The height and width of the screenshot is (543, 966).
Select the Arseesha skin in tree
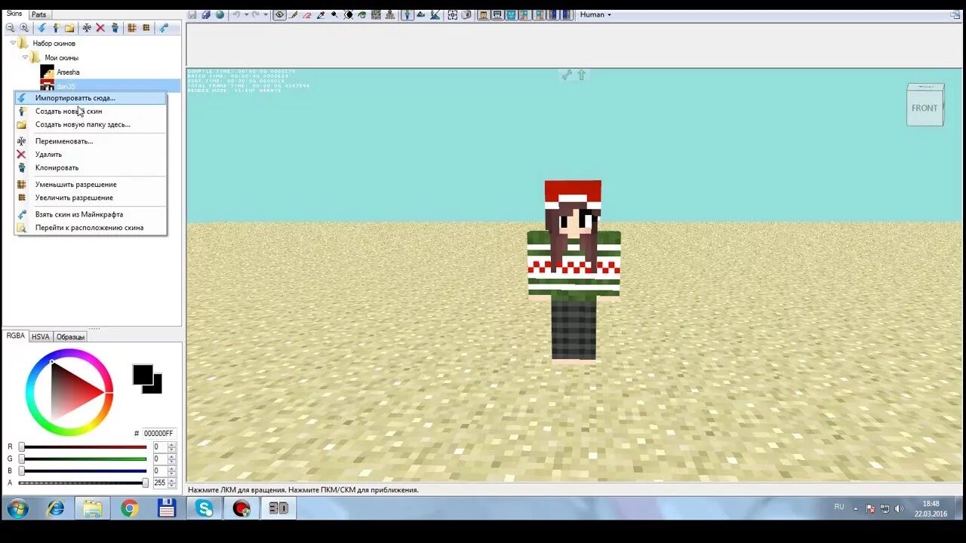[68, 72]
